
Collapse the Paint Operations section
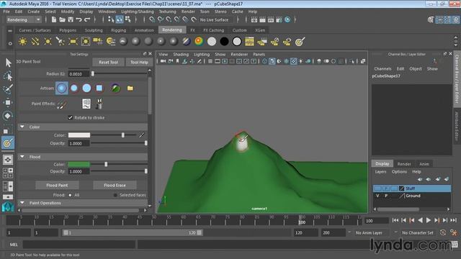pyautogui.click(x=22, y=203)
